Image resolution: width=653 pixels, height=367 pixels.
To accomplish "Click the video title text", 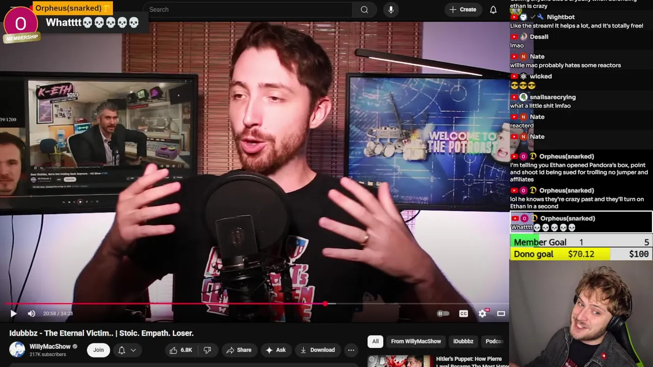I will point(102,333).
